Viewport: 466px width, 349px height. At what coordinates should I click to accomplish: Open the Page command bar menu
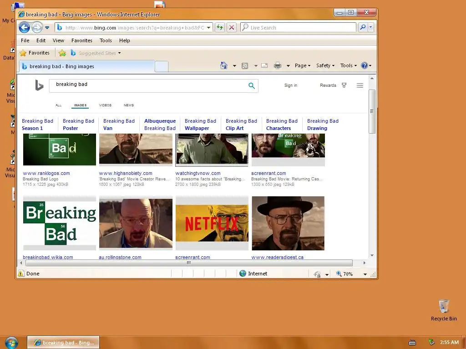(303, 65)
